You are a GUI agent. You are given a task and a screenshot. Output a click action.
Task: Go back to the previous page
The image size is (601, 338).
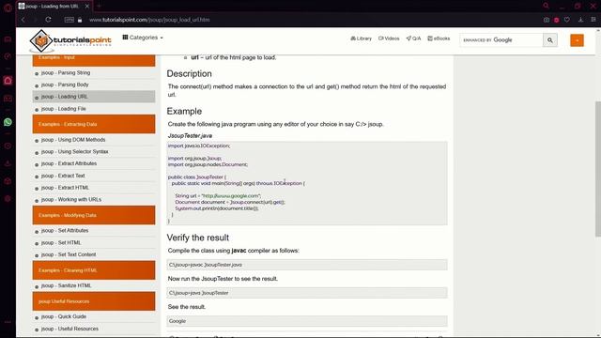(x=23, y=20)
